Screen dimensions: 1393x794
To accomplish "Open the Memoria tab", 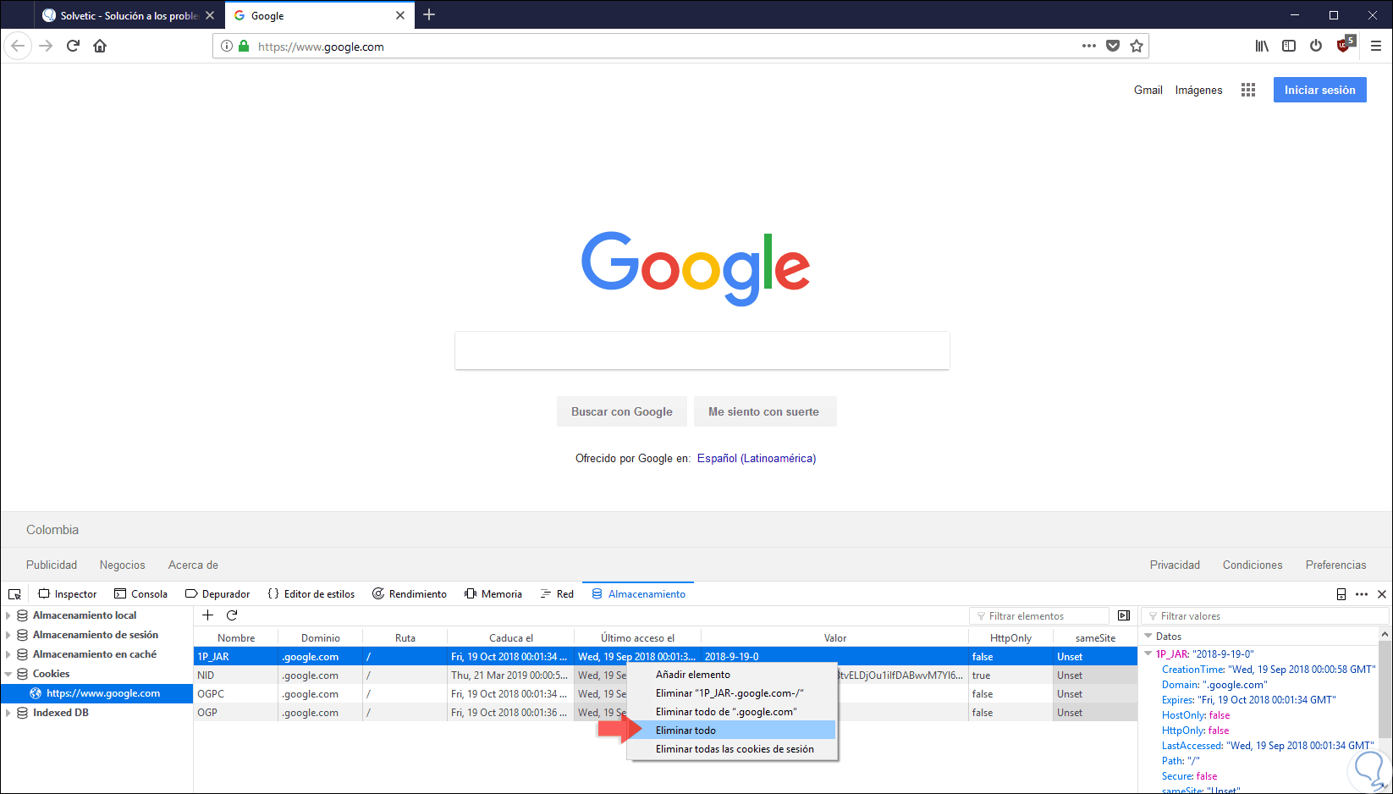I will pos(493,594).
